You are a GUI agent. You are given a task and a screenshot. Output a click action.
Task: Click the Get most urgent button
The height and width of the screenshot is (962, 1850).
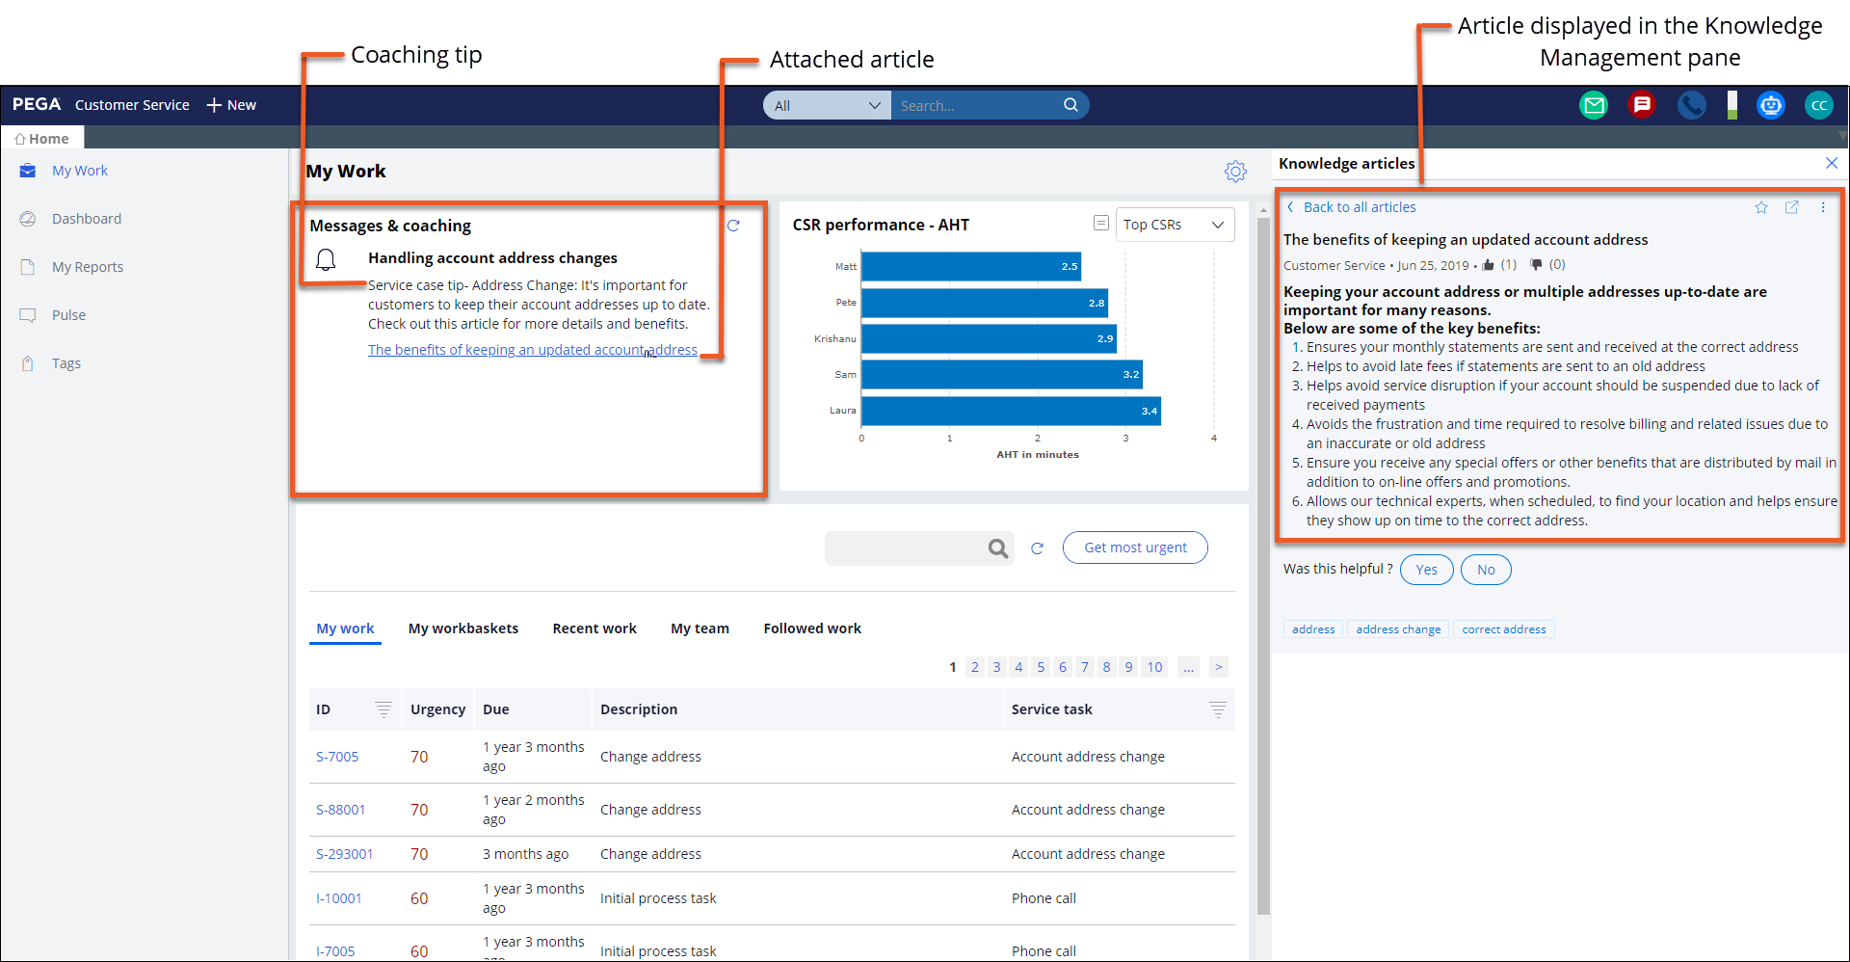[x=1135, y=548]
